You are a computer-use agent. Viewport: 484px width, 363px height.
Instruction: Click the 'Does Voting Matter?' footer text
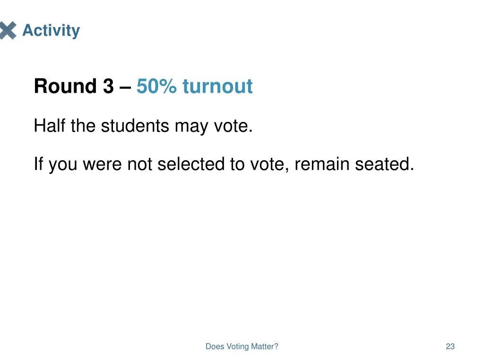pyautogui.click(x=242, y=346)
